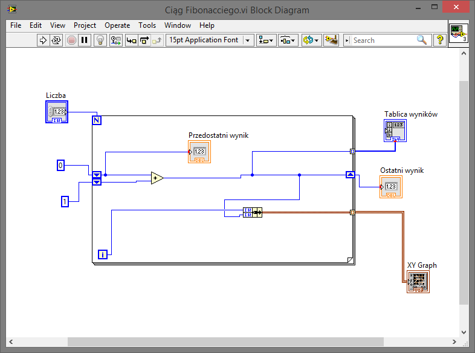The image size is (475, 353).
Task: Open Context Help question mark
Action: pyautogui.click(x=440, y=40)
